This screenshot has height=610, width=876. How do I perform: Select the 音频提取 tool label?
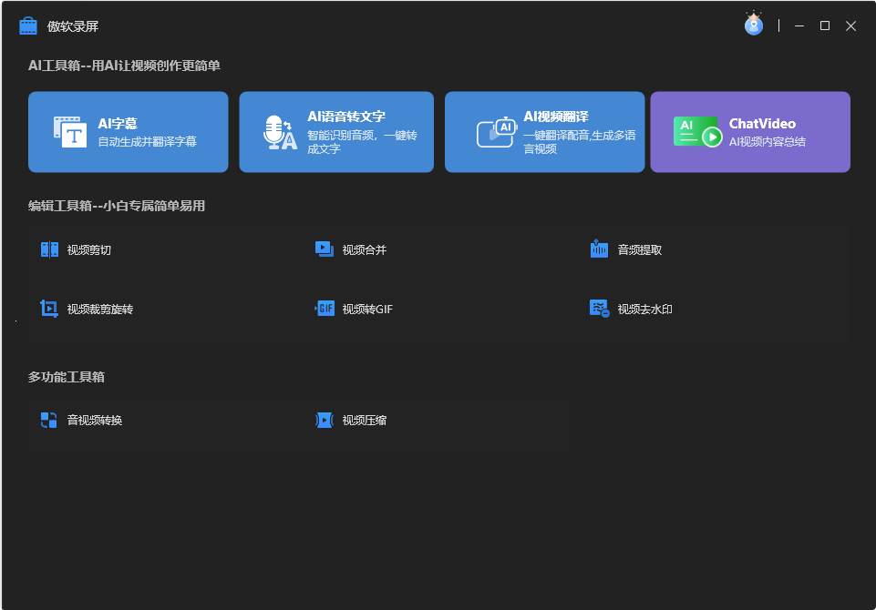point(640,250)
